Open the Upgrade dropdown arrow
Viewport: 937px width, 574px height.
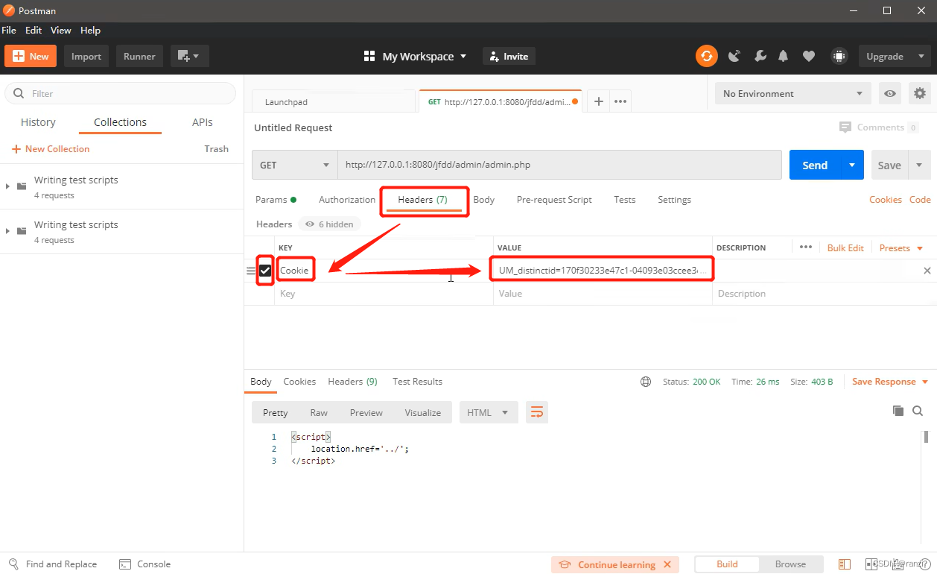(x=921, y=56)
